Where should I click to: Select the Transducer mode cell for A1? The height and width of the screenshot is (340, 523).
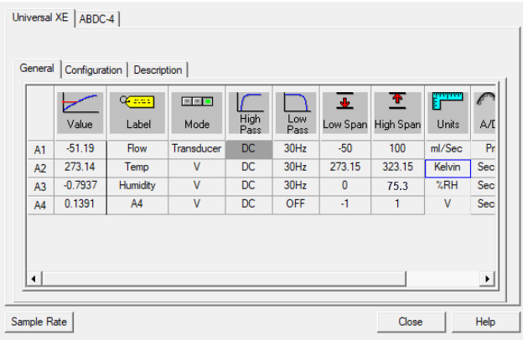(197, 149)
